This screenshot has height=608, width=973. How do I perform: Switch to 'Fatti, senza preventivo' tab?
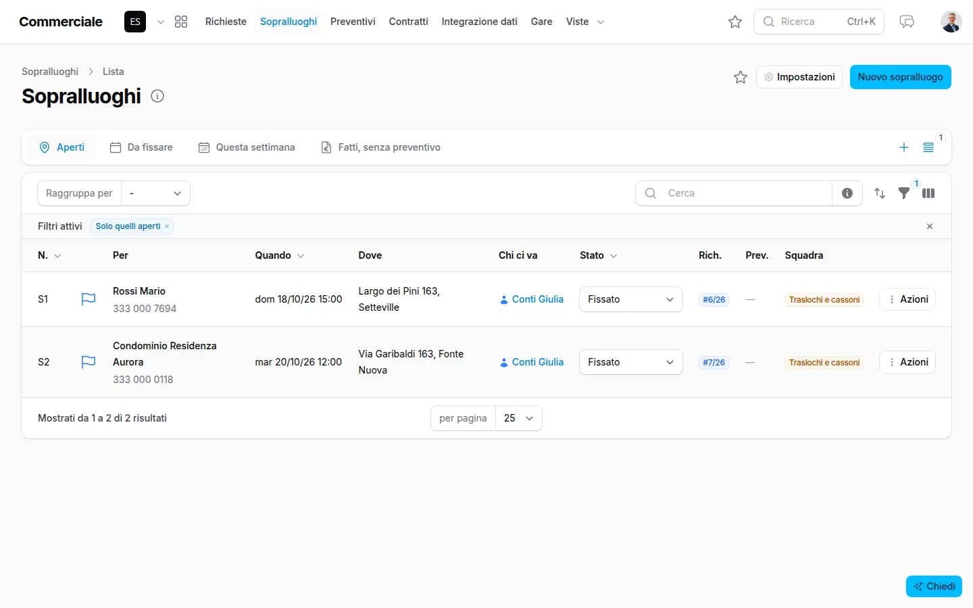tap(380, 147)
